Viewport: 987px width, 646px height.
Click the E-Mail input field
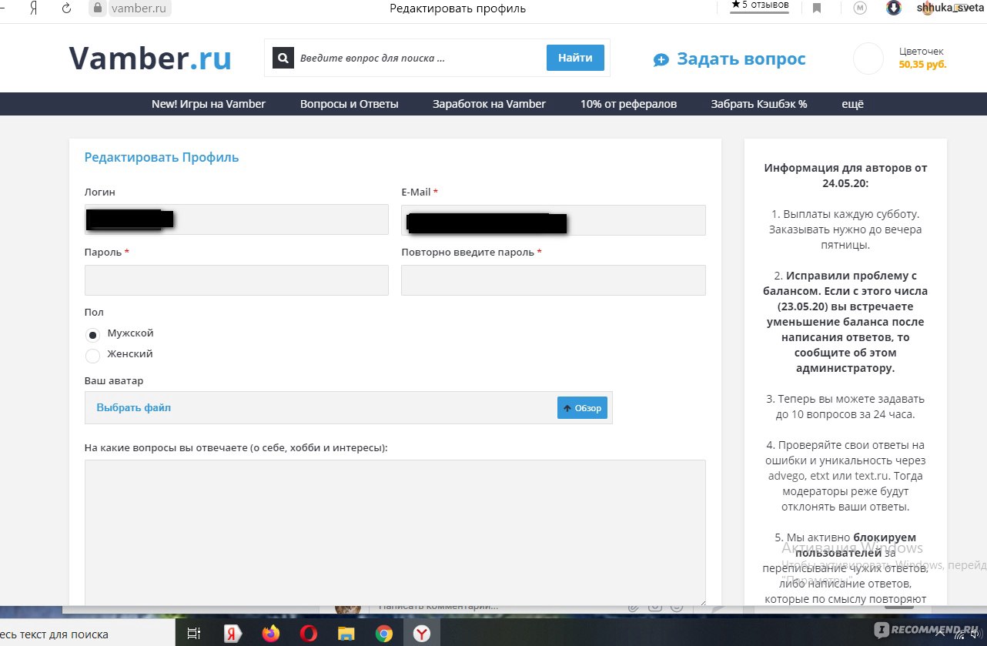click(x=554, y=219)
